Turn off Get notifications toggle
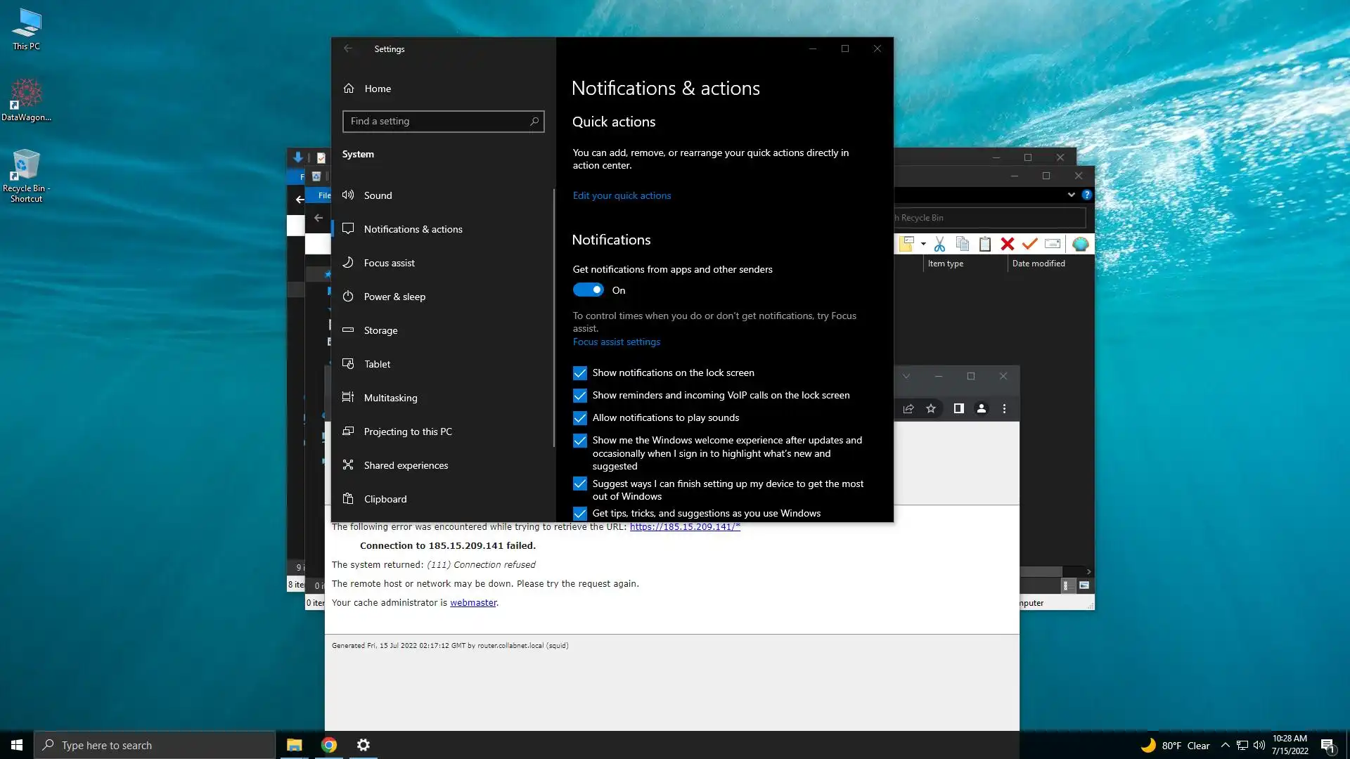This screenshot has height=759, width=1350. coord(589,290)
